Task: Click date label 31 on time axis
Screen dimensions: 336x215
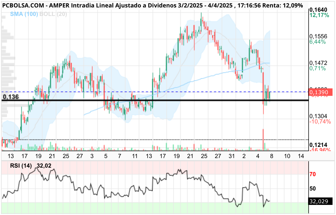Action: coord(232,156)
